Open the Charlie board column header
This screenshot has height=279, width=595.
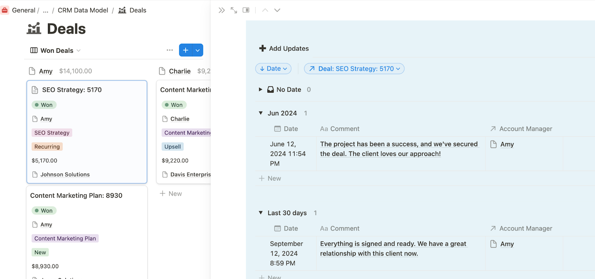click(180, 71)
